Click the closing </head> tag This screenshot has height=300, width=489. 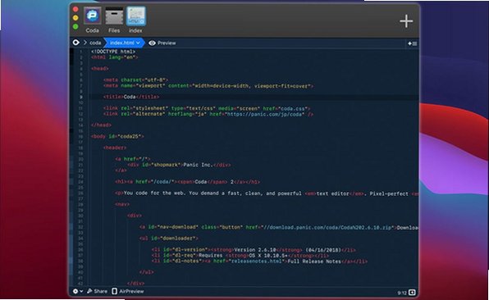102,125
